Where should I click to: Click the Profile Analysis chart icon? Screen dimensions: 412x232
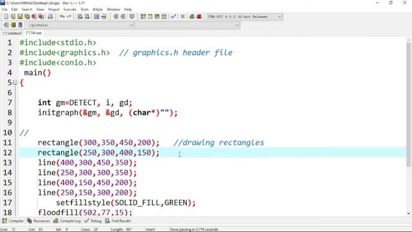point(192,17)
